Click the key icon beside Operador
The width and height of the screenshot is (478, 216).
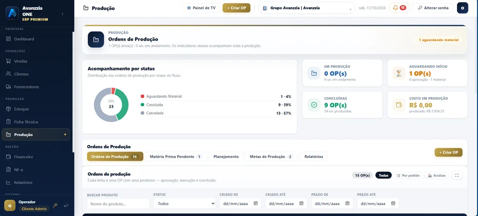coord(55,206)
